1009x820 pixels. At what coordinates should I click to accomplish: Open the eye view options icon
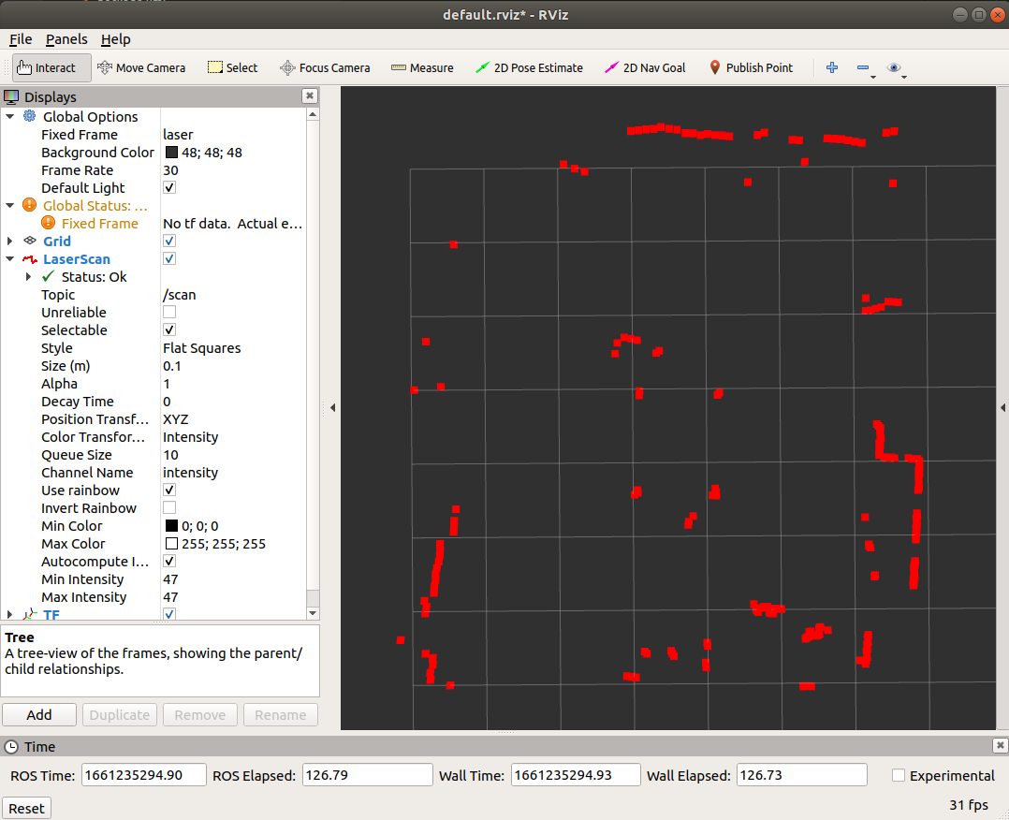pyautogui.click(x=894, y=67)
